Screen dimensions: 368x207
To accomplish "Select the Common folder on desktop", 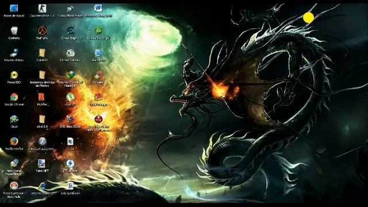I will click(x=42, y=53).
